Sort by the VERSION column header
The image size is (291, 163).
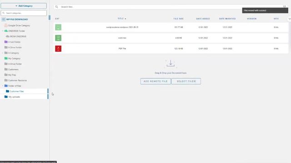pos(251,19)
